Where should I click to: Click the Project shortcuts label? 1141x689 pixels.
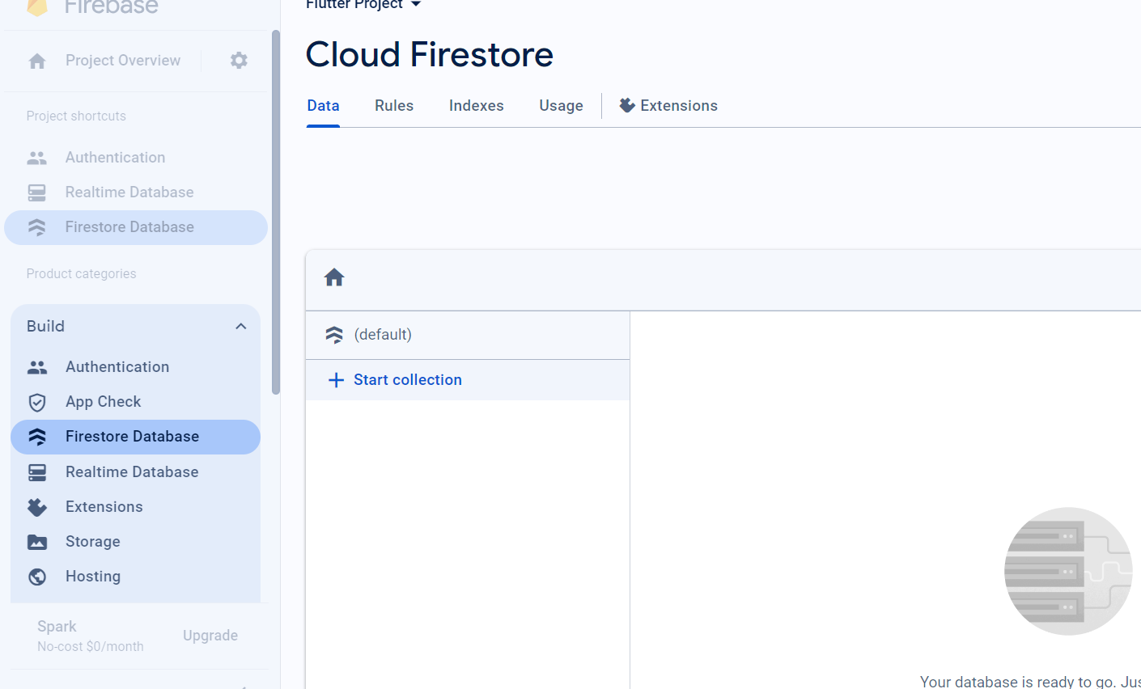[x=76, y=116]
